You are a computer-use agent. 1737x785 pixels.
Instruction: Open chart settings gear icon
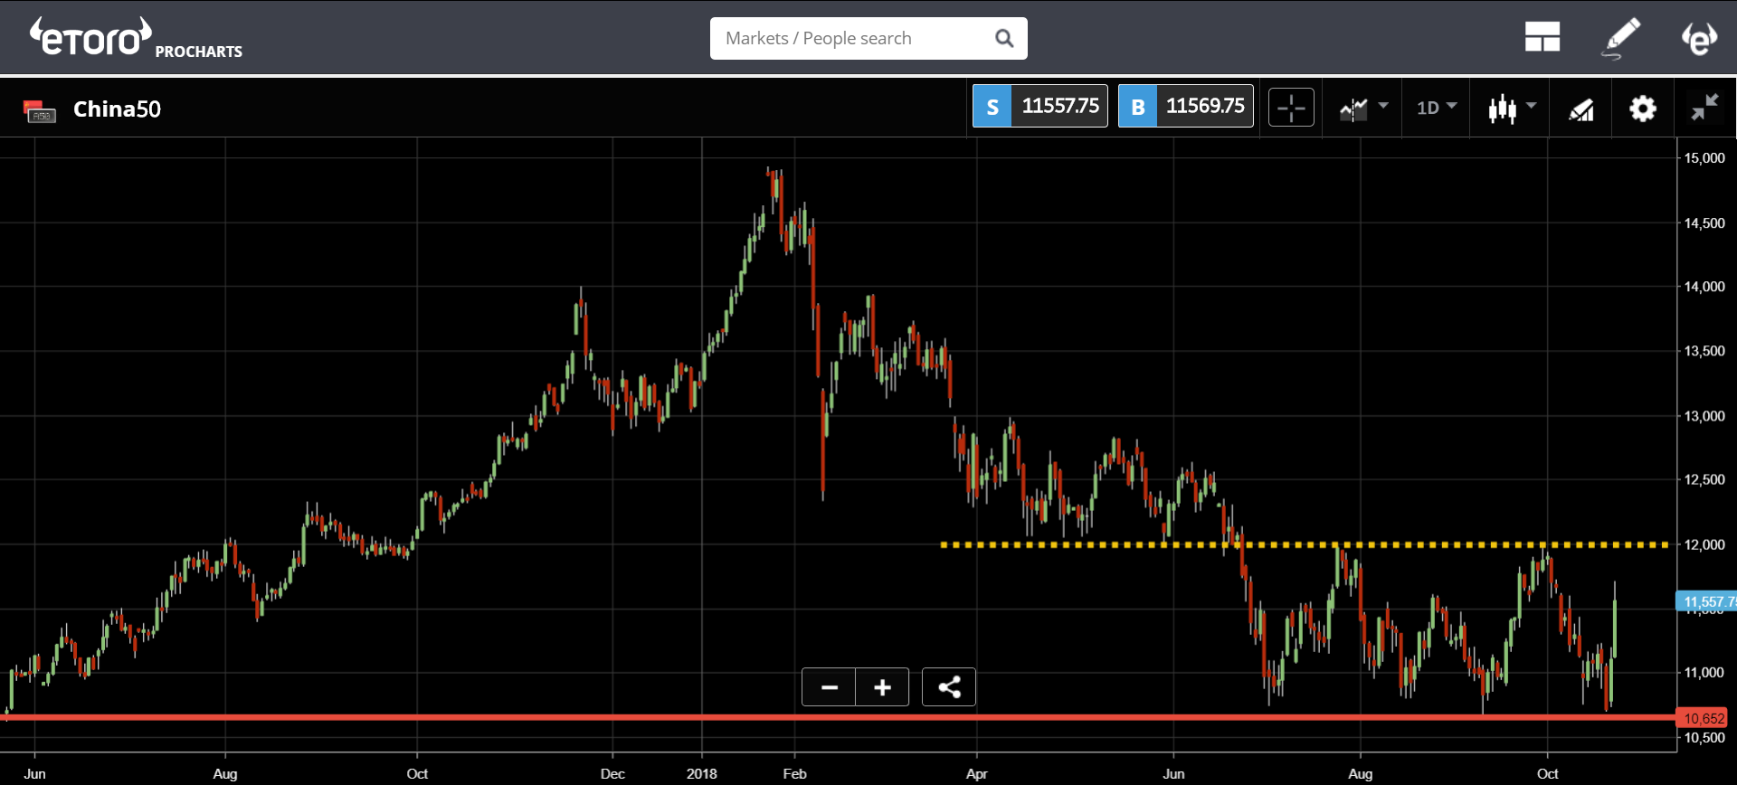point(1643,109)
